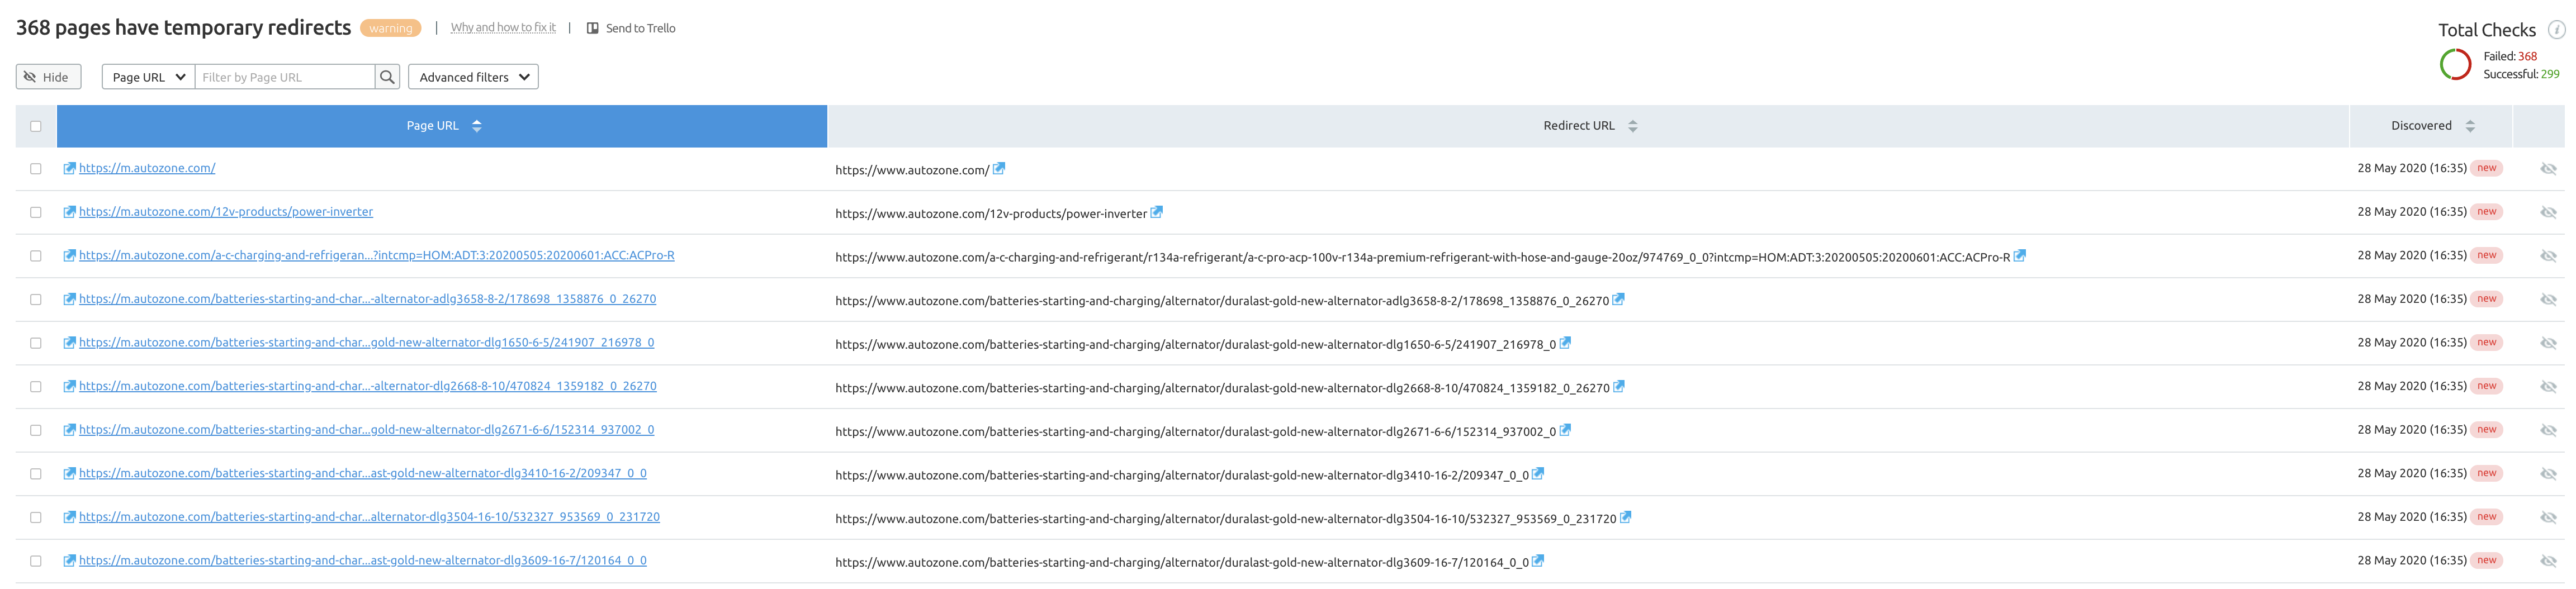Hide the dlg1650-6-5 row via eye icon
This screenshot has width=2576, height=589.
click(2548, 343)
